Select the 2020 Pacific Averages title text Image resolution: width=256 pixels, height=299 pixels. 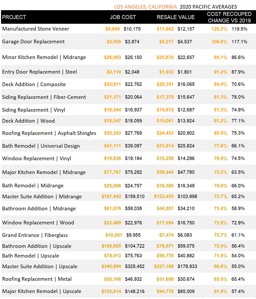208,7
